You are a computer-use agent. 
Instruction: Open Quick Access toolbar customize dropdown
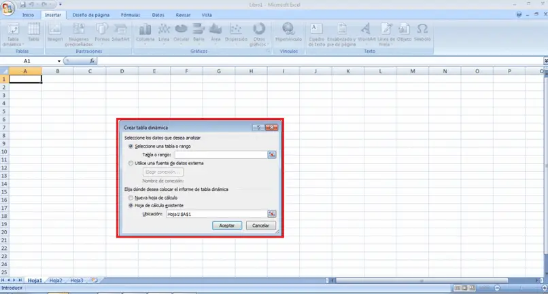60,5
